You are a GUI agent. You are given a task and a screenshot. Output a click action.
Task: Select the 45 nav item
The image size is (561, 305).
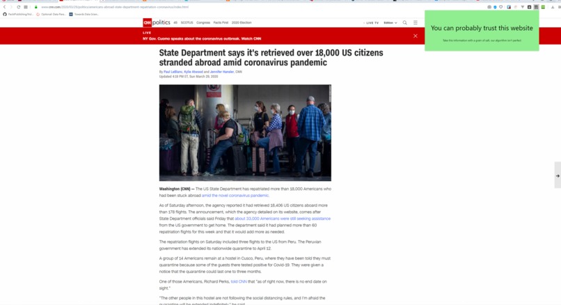[175, 22]
